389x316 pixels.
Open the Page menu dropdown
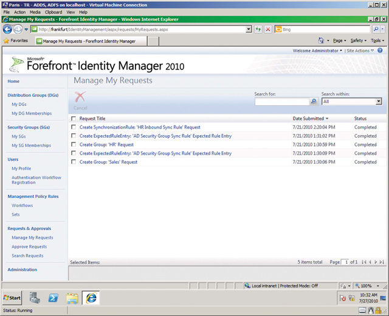[x=339, y=41]
